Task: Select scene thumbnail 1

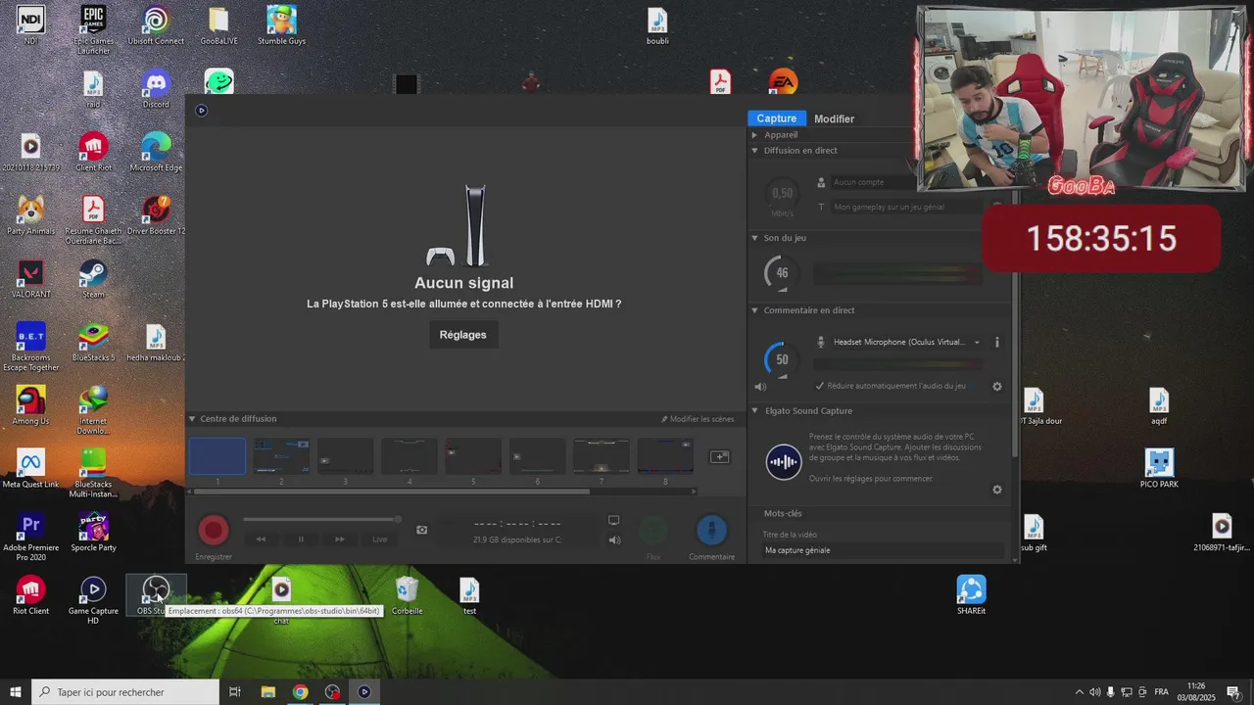Action: (217, 456)
